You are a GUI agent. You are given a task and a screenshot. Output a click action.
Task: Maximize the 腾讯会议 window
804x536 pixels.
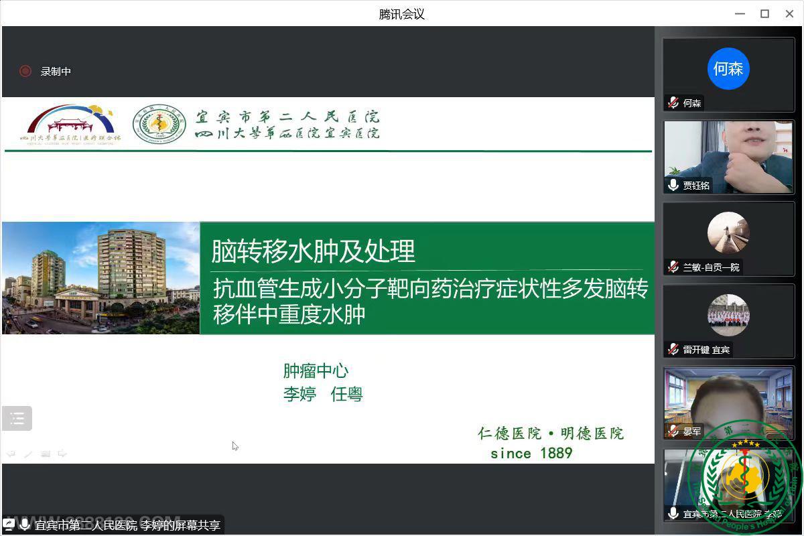pos(764,14)
